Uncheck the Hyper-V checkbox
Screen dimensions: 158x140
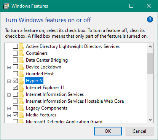(16, 81)
